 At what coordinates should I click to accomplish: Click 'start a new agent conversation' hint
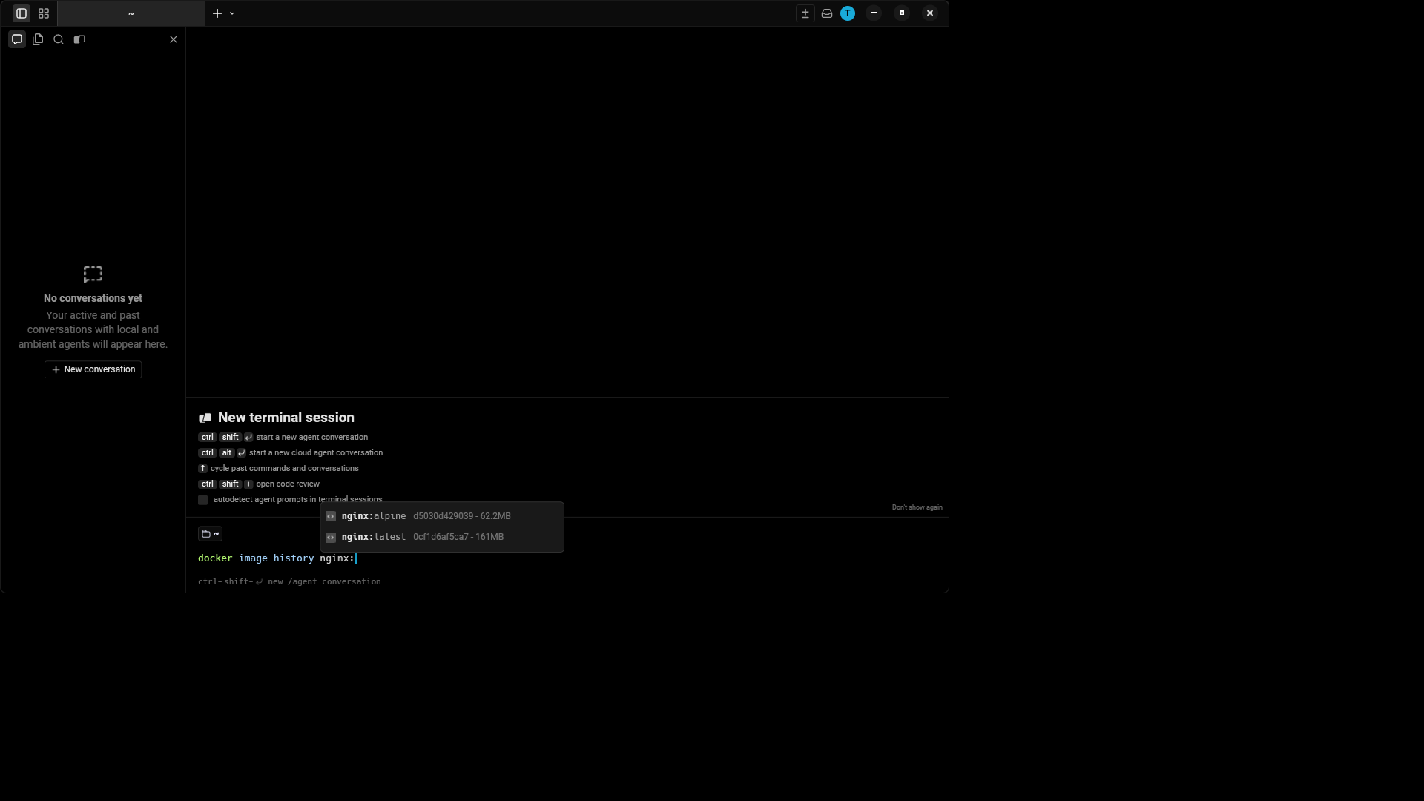(x=312, y=438)
